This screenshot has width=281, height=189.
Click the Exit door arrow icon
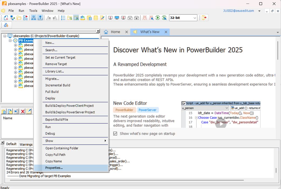click(204, 18)
